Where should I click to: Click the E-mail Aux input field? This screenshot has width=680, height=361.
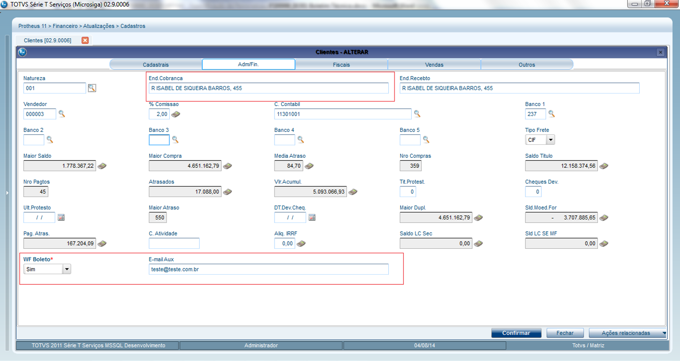(268, 269)
